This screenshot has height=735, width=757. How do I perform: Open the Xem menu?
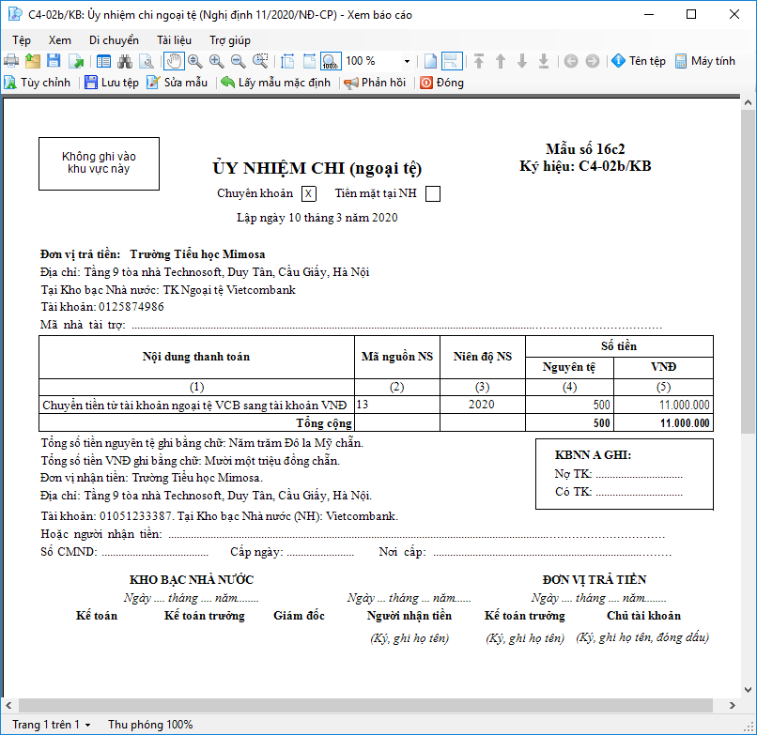click(x=60, y=40)
